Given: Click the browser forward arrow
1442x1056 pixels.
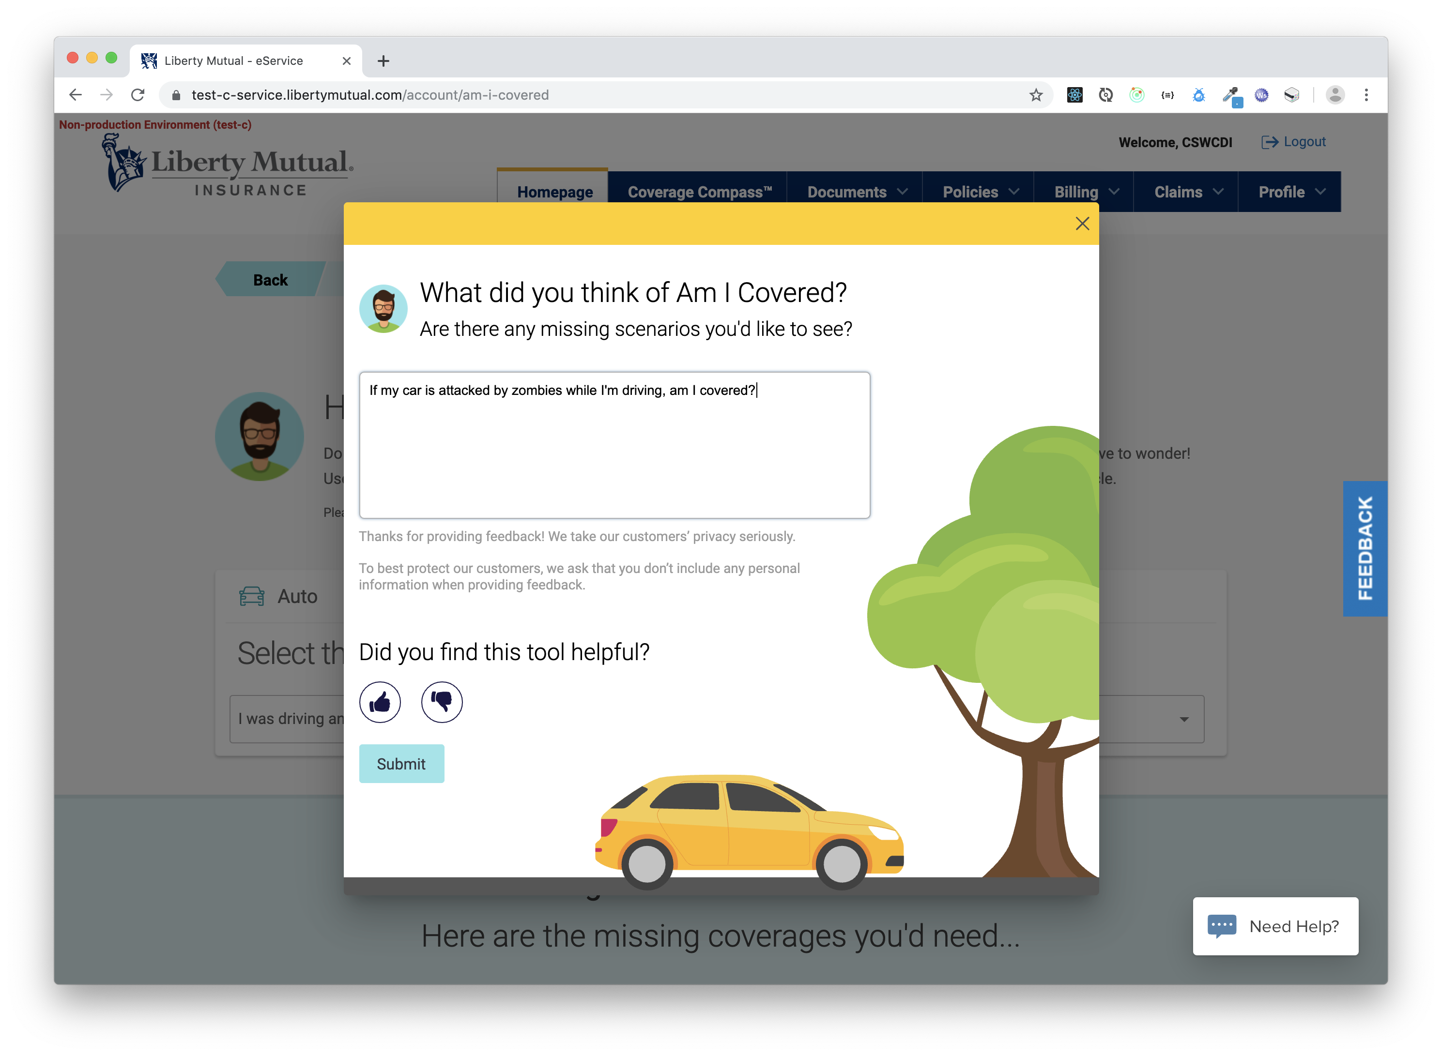Looking at the screenshot, I should pos(107,94).
